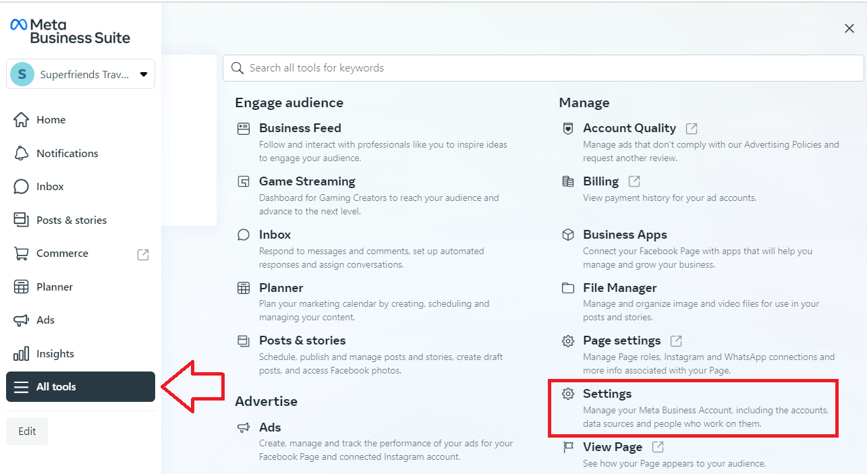Click the Meta Business Suite logo
867x474 pixels.
(x=70, y=31)
